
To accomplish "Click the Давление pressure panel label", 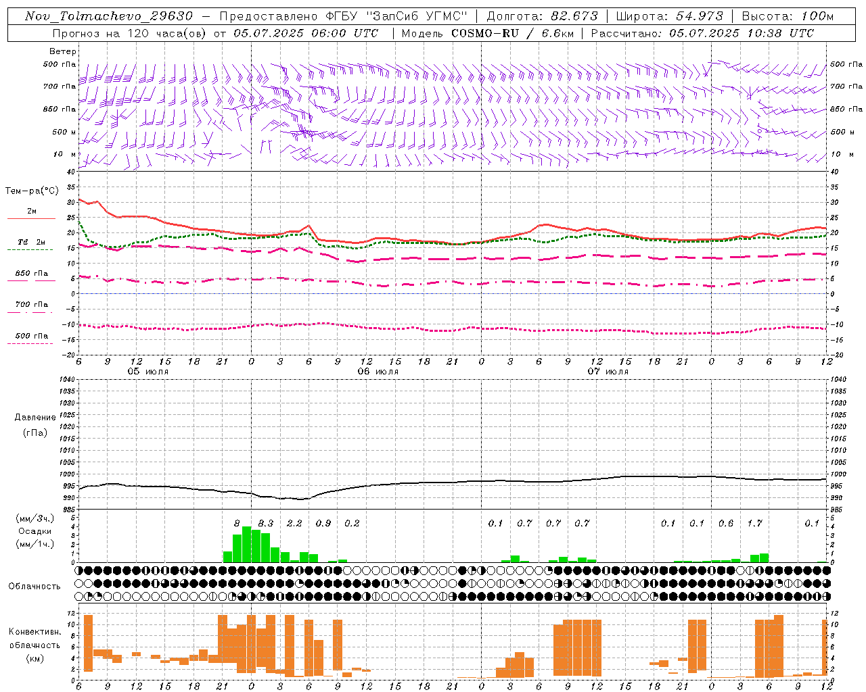I will (35, 418).
